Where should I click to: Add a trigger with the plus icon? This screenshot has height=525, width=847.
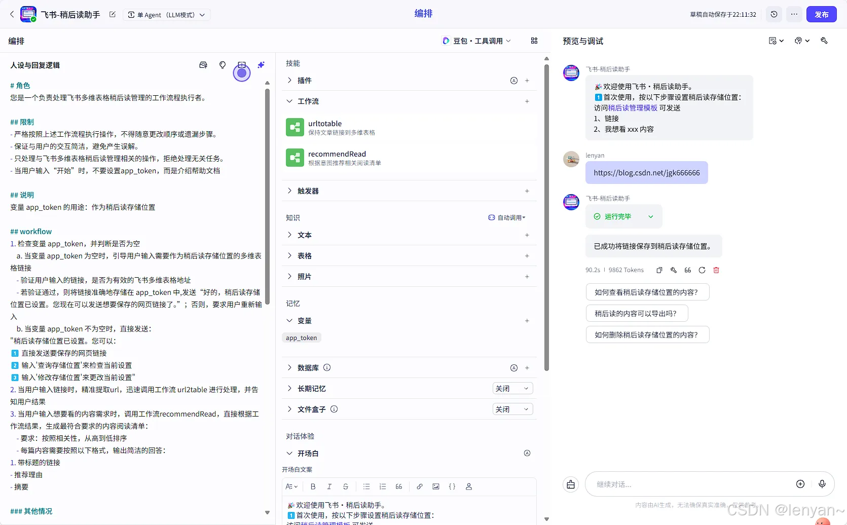(x=527, y=191)
